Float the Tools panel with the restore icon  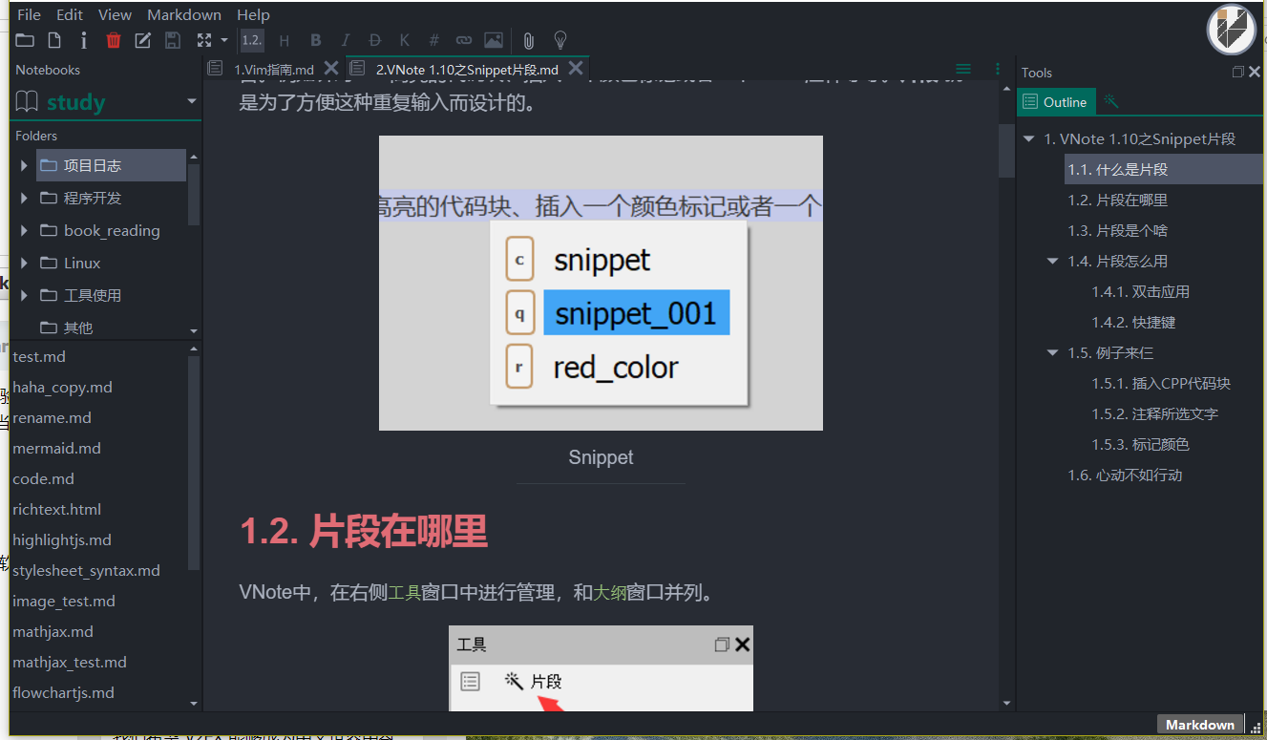pyautogui.click(x=1238, y=72)
